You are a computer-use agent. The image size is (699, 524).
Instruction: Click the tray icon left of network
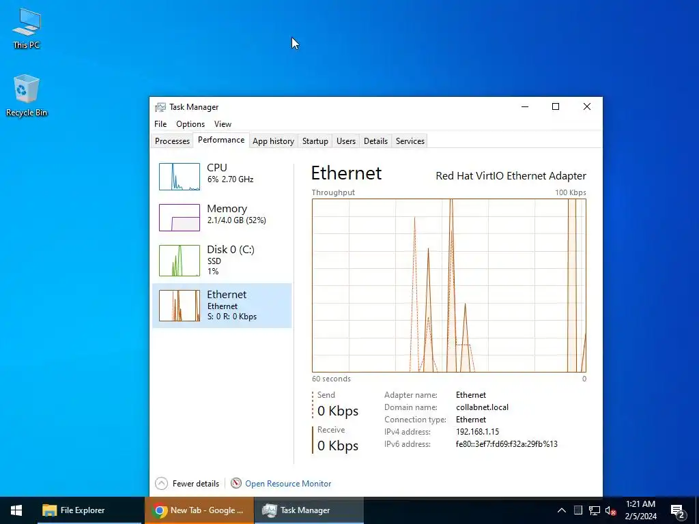coord(578,510)
